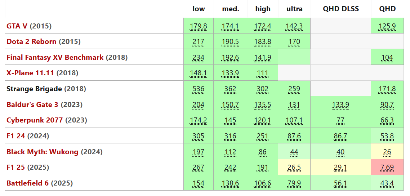
Task: Click Final Fantasy XV low value 234
Action: point(199,58)
